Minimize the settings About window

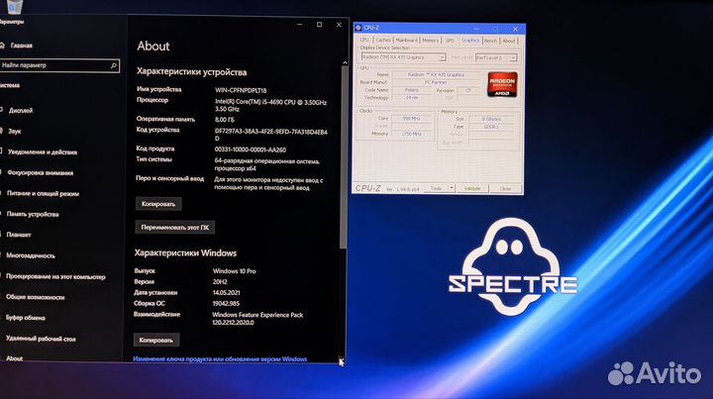(300, 25)
